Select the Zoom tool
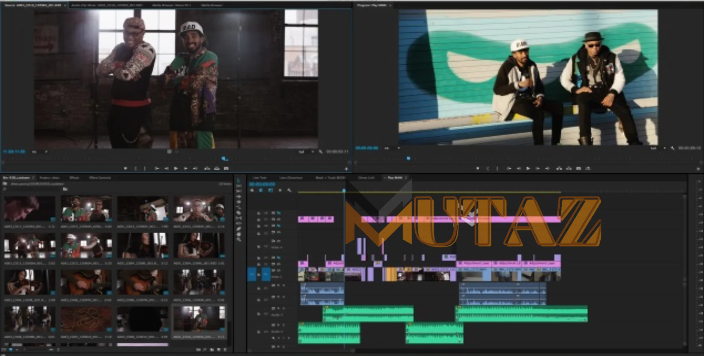Viewport: 704px width, 356px height. coord(239,240)
